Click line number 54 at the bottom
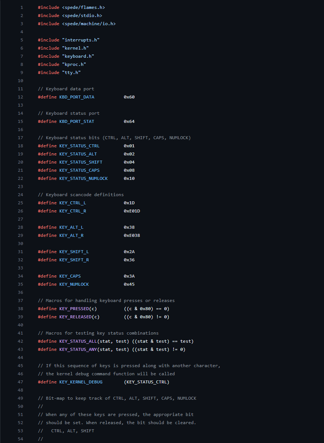 (x=20, y=439)
